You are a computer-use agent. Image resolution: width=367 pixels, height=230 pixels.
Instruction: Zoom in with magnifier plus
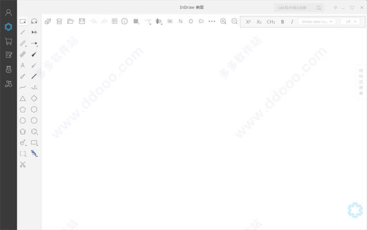click(223, 21)
